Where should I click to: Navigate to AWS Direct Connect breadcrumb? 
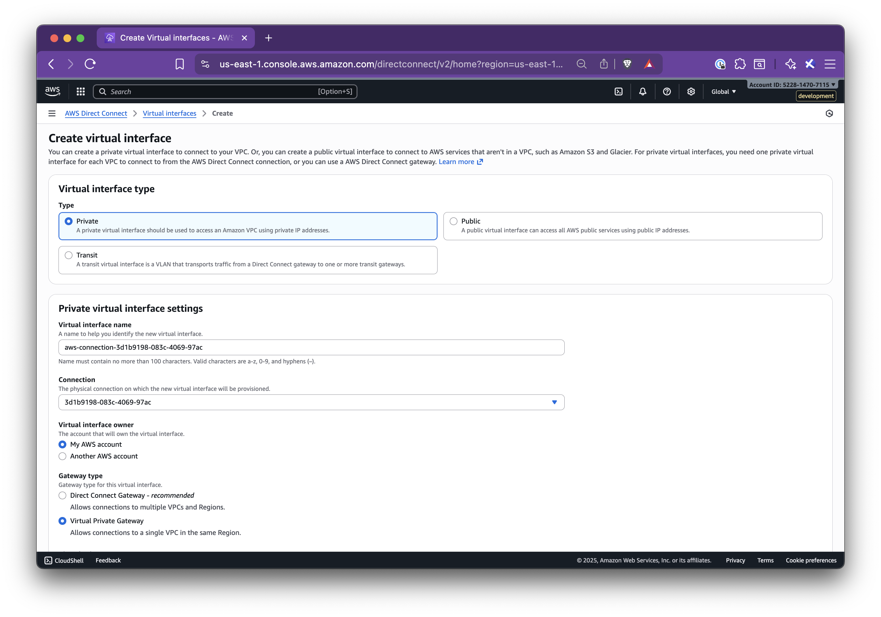[96, 113]
